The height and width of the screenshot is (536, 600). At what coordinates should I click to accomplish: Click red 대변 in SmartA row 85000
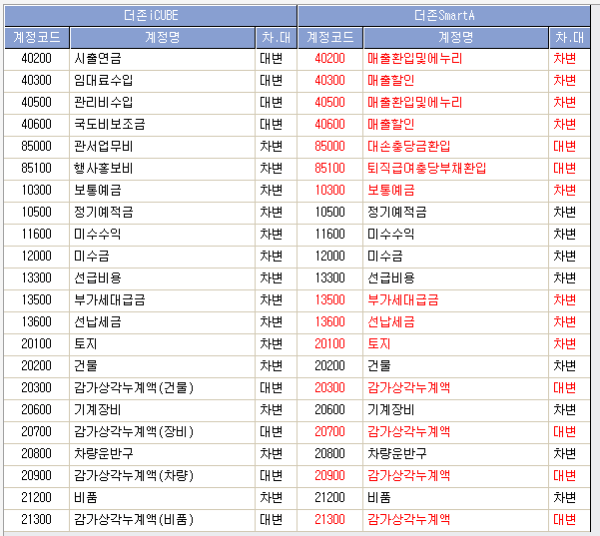click(x=569, y=147)
